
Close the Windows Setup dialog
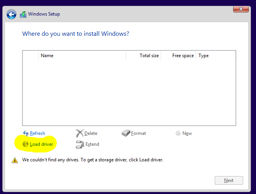pos(241,9)
